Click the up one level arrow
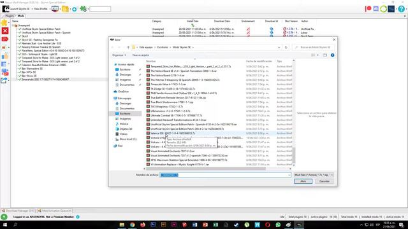 128,47
